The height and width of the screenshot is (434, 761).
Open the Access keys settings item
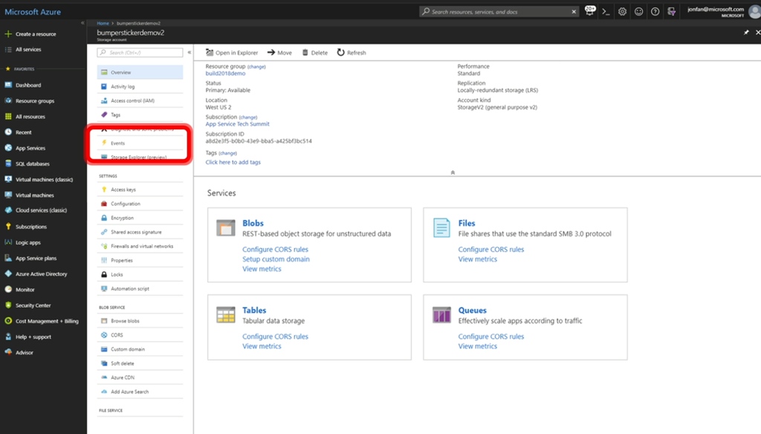click(x=123, y=190)
